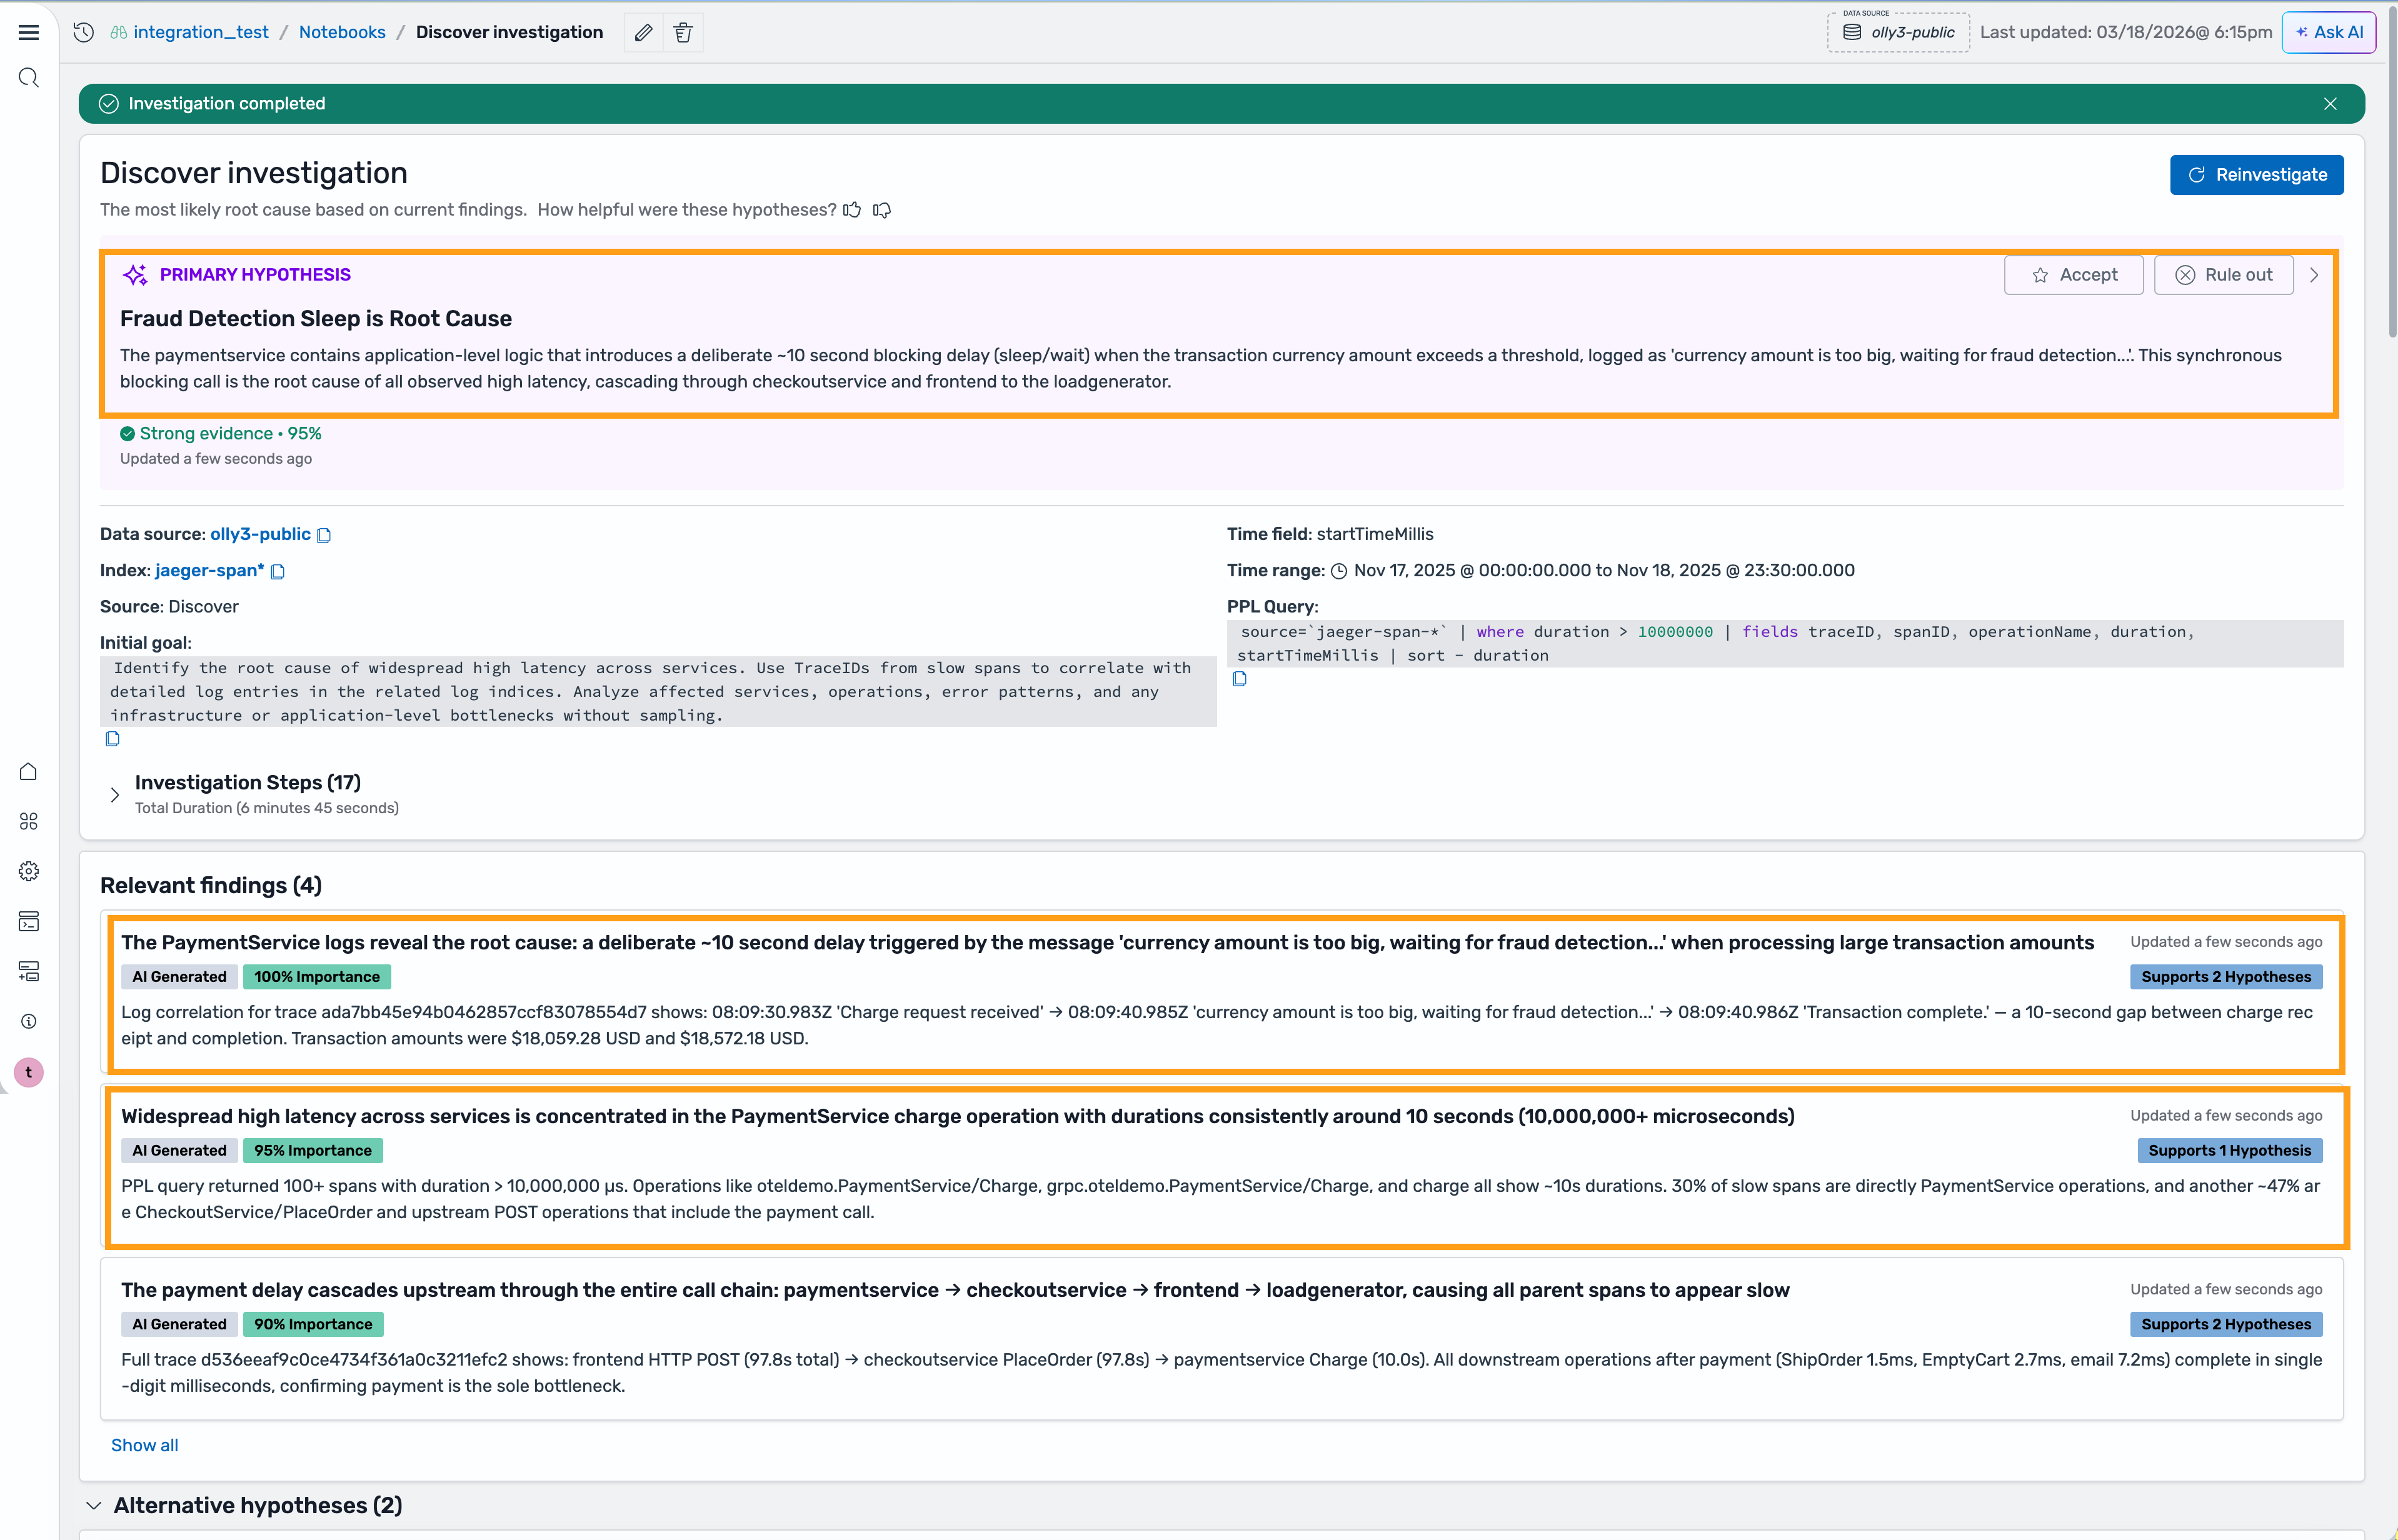Screen dimensions: 2398x1540
Task: Expand the Investigation Steps section
Action: point(115,793)
